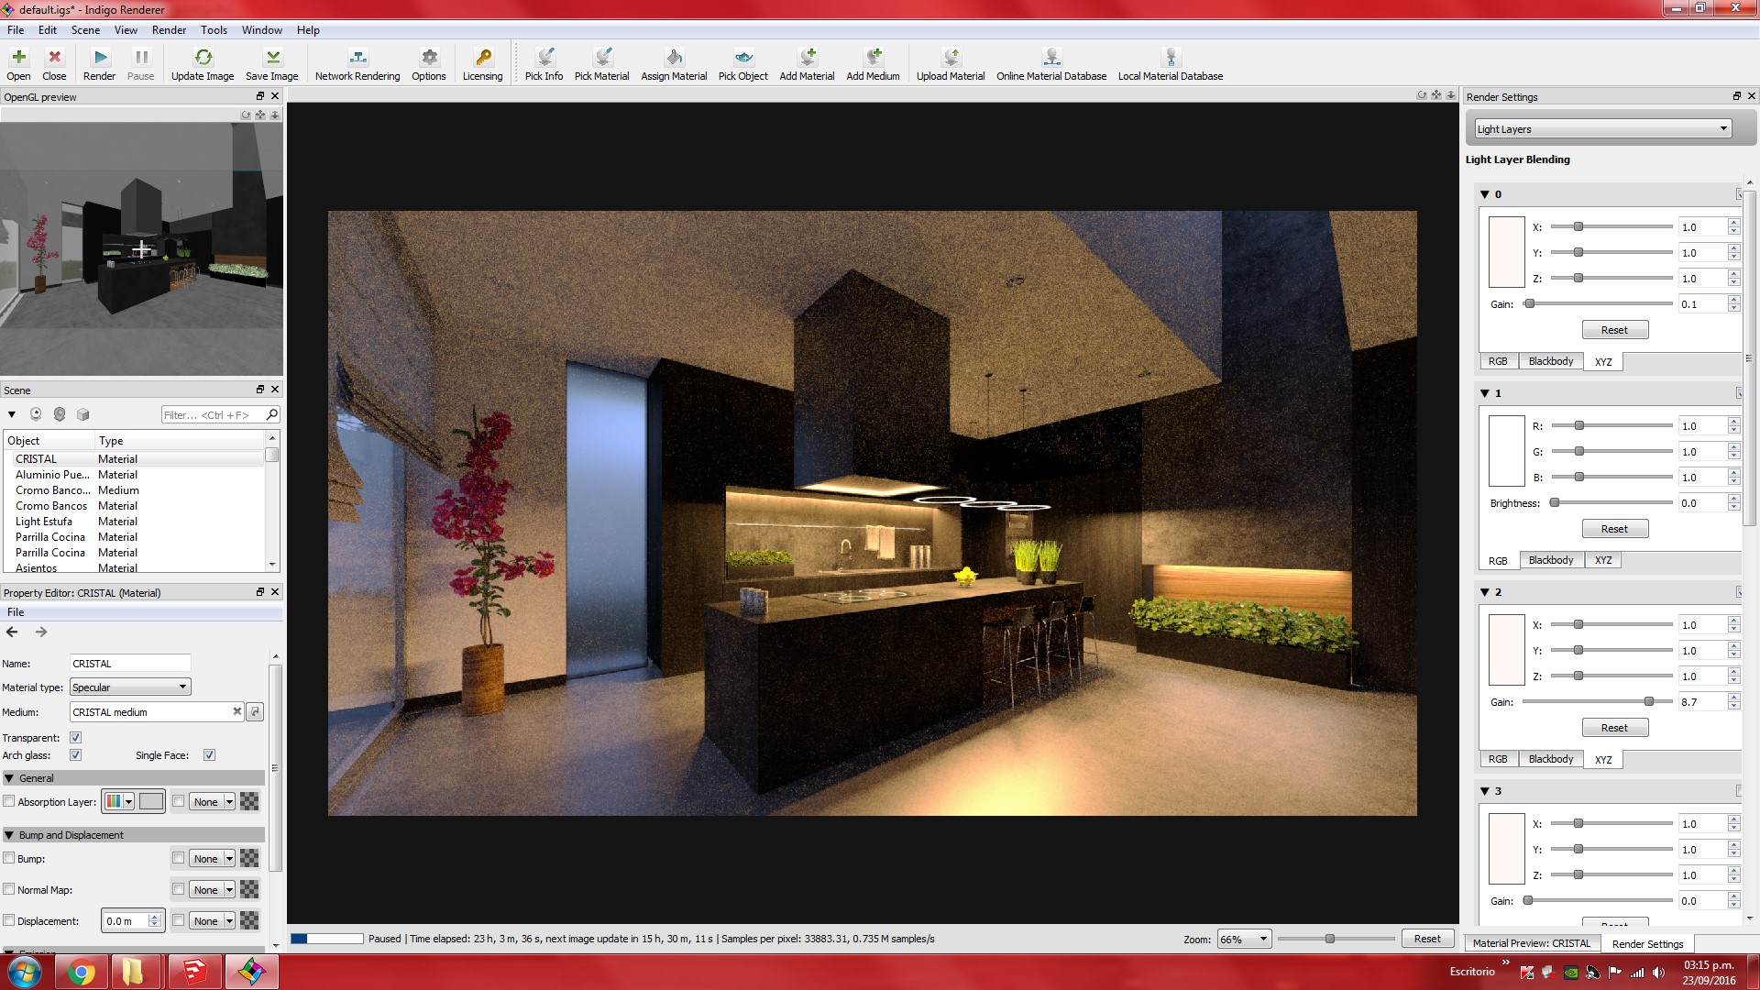
Task: Click the layer 1 color swatch
Action: (1506, 451)
